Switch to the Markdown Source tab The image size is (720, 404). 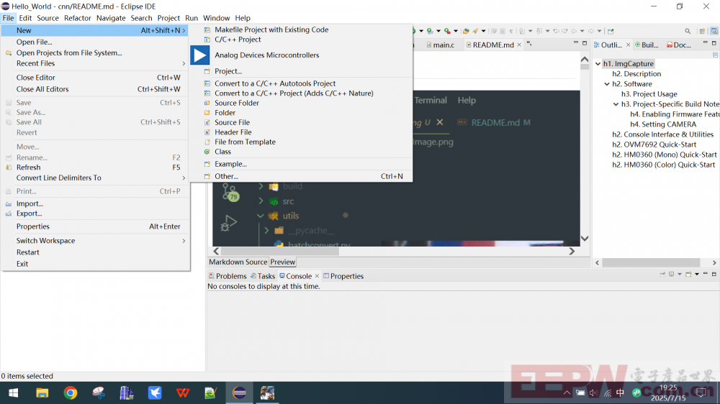[x=238, y=262]
